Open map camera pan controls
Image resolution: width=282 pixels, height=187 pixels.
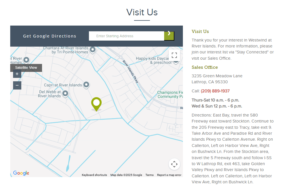coord(174,164)
